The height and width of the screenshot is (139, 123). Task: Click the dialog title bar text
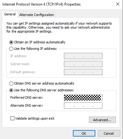click(x=42, y=4)
